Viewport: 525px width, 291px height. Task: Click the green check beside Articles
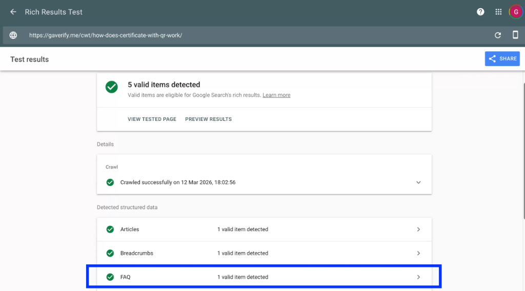tap(110, 230)
